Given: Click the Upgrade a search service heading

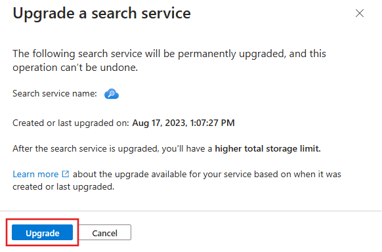Looking at the screenshot, I should pyautogui.click(x=102, y=13).
